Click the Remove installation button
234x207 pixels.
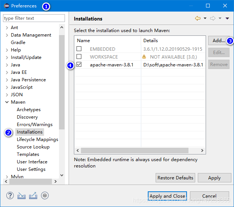(x=219, y=64)
